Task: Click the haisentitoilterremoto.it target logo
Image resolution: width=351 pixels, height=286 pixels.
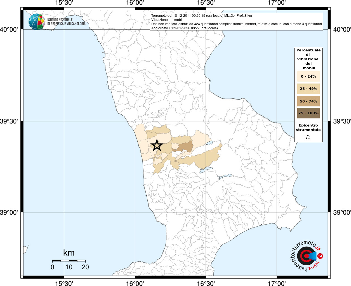Action: [x=306, y=256]
